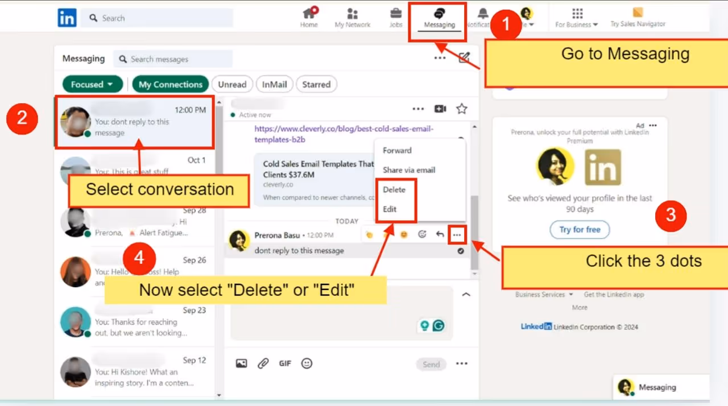This screenshot has width=728, height=406.
Task: Open the Focused inbox dropdown
Action: [92, 84]
